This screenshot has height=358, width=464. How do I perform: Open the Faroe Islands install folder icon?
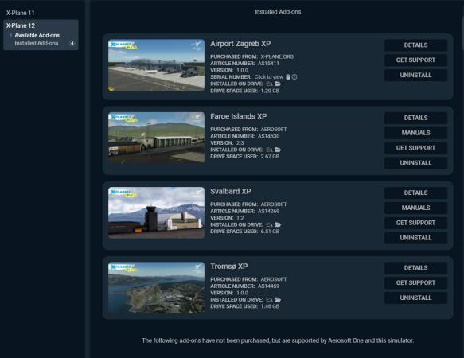278,150
